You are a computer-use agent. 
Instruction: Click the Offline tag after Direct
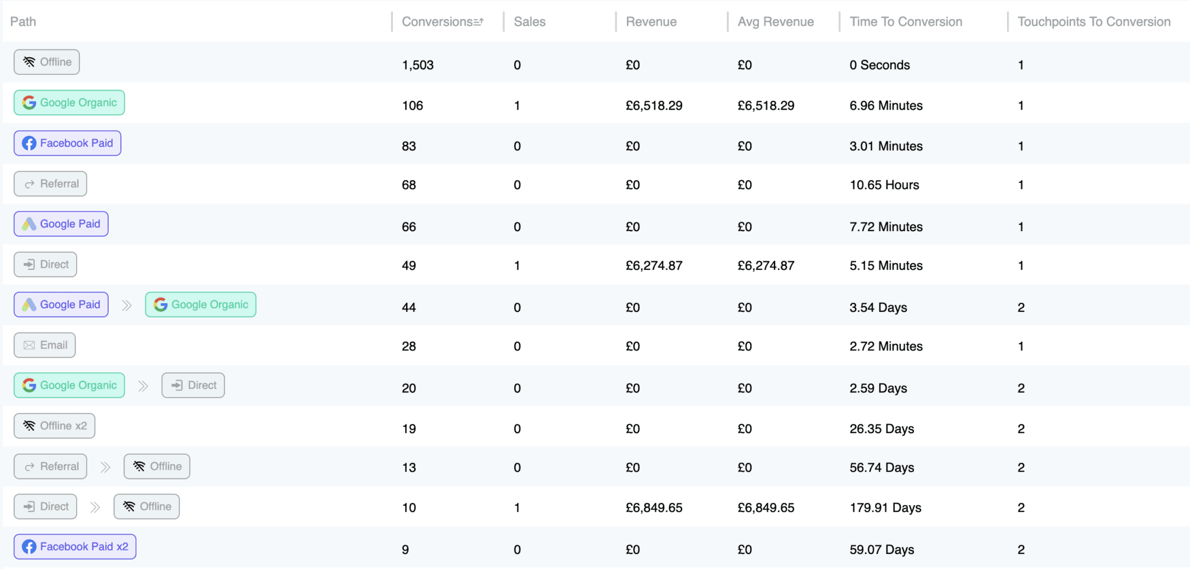coord(146,507)
